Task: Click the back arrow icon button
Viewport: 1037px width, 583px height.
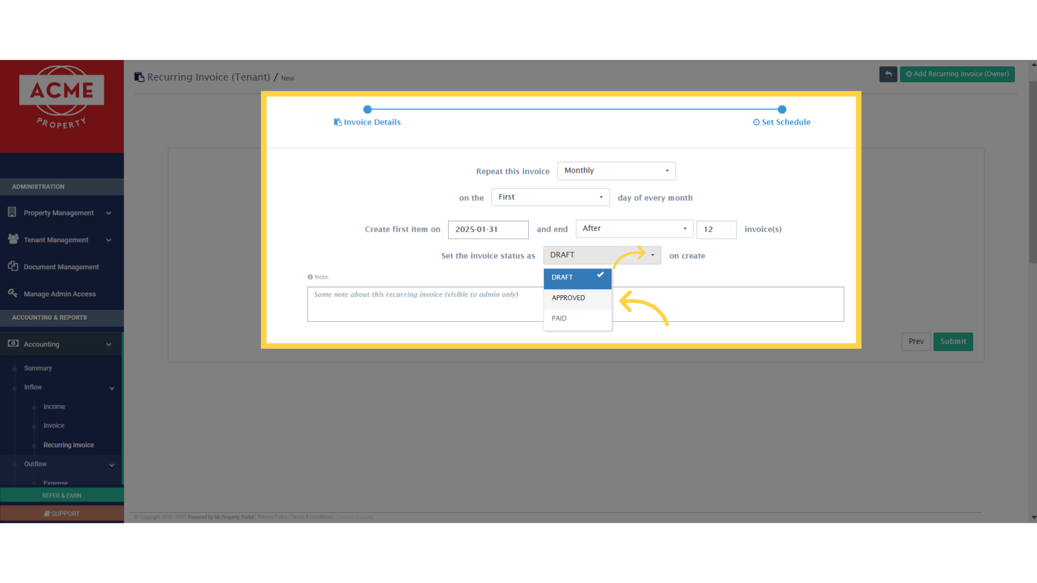Action: click(888, 74)
